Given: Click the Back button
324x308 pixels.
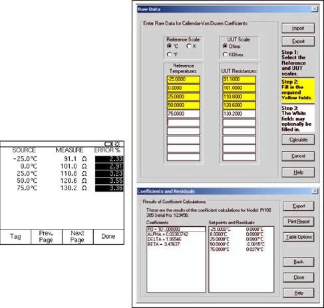Looking at the screenshot, I should point(299,262).
